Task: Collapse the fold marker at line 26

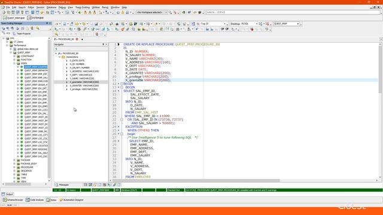Action: pos(121,134)
